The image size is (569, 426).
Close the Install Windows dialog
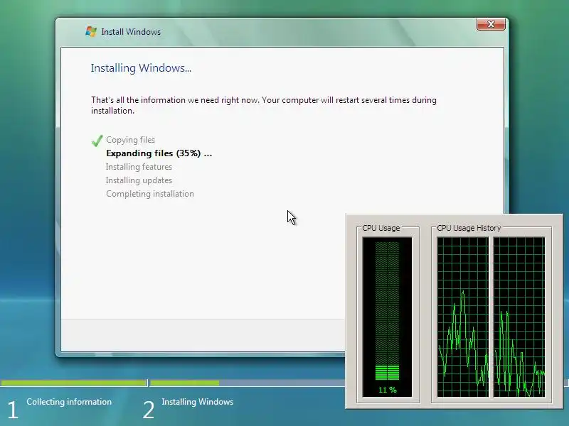(x=491, y=24)
